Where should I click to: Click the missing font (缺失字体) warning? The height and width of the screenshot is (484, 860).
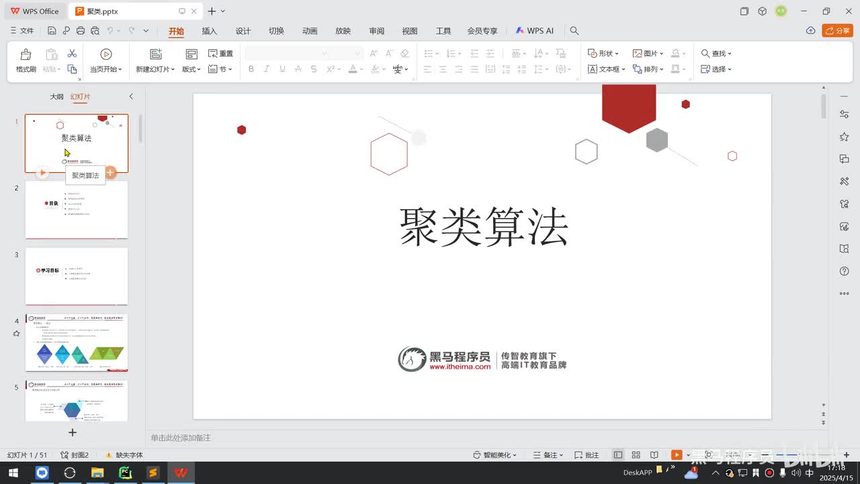124,455
